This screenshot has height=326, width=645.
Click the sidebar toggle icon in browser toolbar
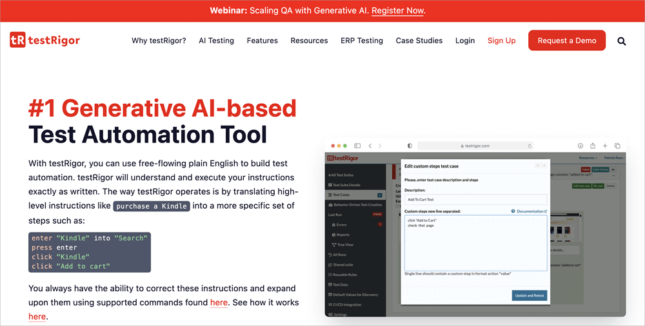pos(357,146)
